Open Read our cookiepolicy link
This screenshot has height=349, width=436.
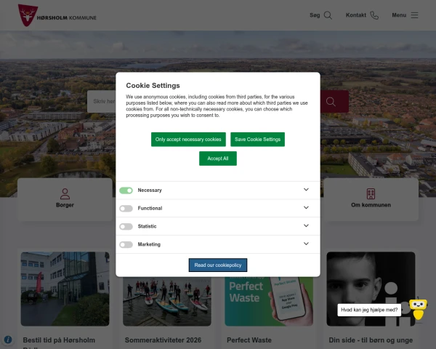click(218, 265)
